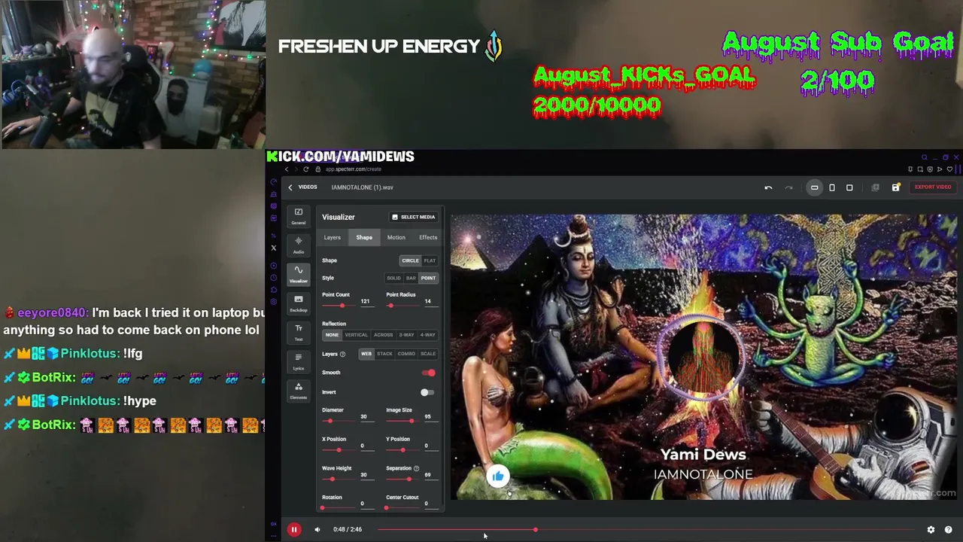This screenshot has width=963, height=542.
Task: Switch to the Layers tab
Action: 332,238
